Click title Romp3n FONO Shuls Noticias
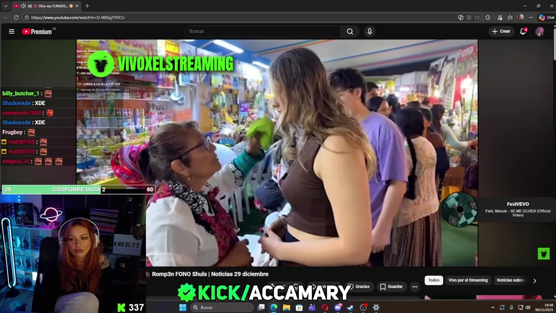The image size is (556, 313). click(210, 274)
